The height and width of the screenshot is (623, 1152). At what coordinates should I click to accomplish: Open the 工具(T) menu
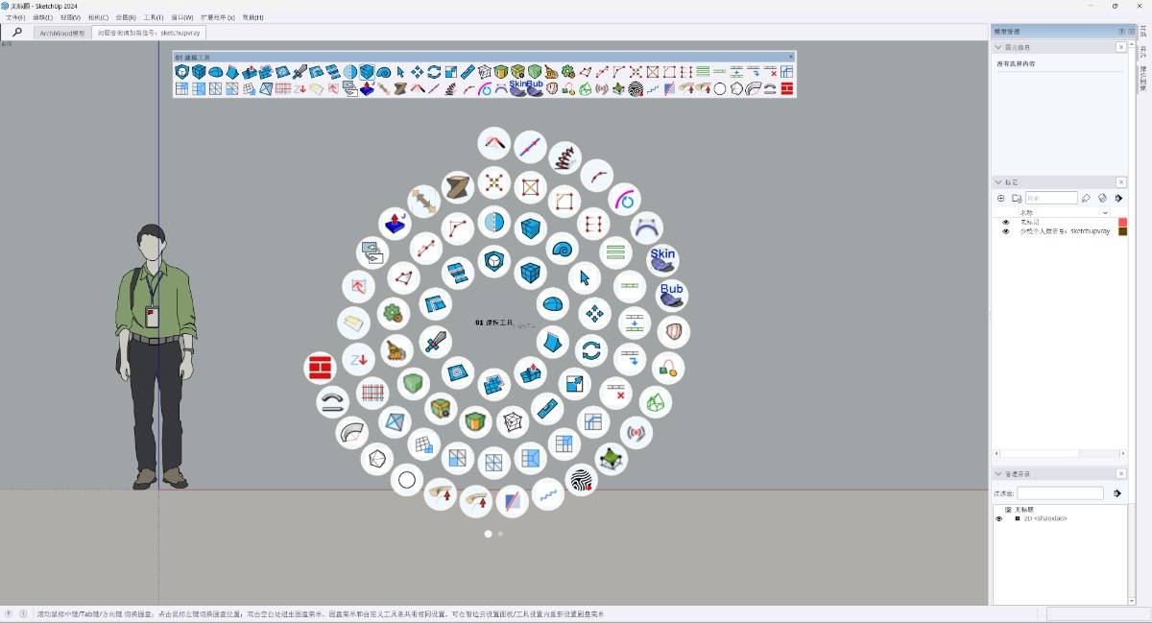tap(154, 17)
